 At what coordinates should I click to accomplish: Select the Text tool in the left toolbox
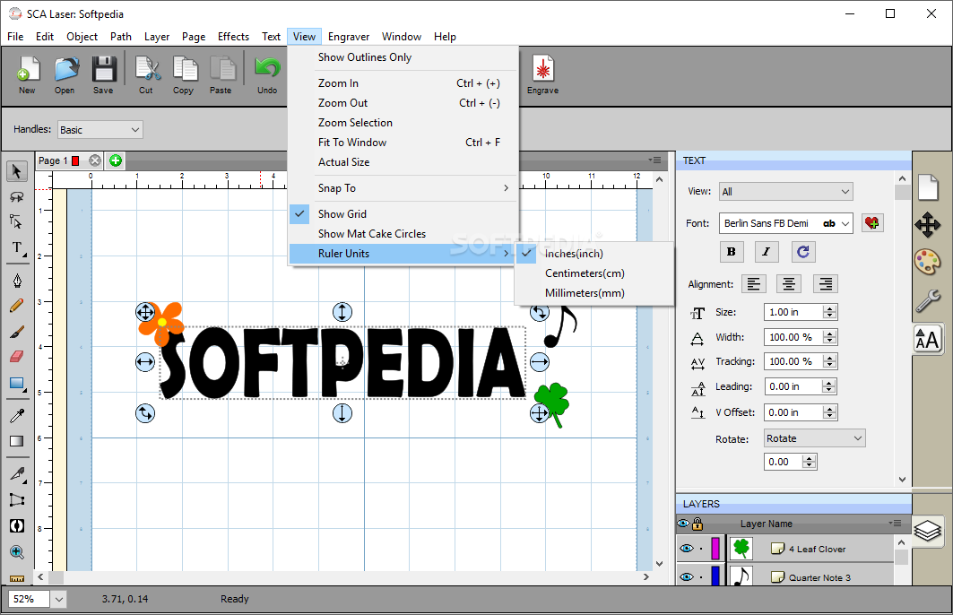[x=17, y=248]
